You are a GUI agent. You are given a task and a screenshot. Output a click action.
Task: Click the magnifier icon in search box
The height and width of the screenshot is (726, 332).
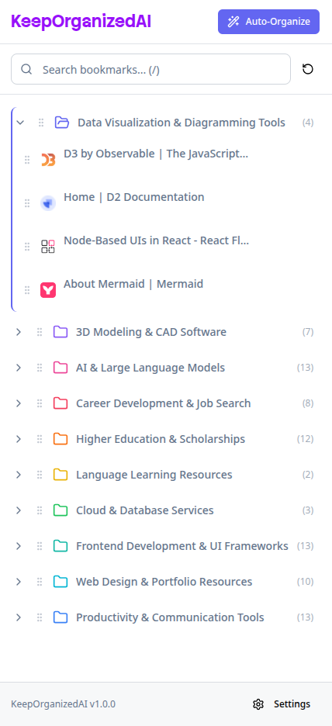27,70
